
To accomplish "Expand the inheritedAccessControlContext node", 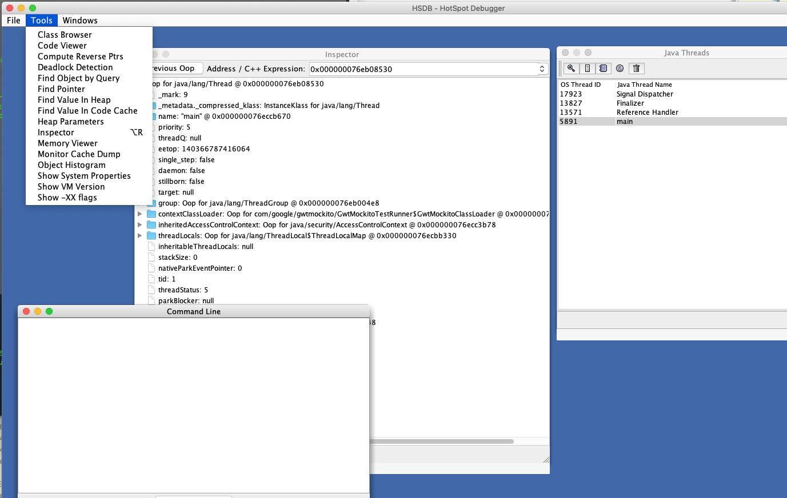I will pyautogui.click(x=139, y=225).
